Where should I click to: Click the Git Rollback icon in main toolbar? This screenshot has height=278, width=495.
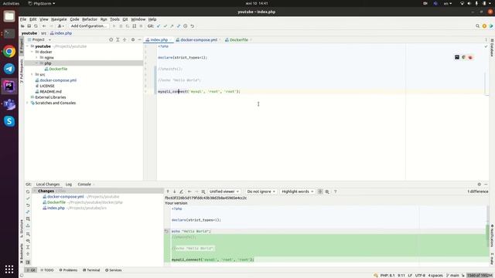[192, 26]
